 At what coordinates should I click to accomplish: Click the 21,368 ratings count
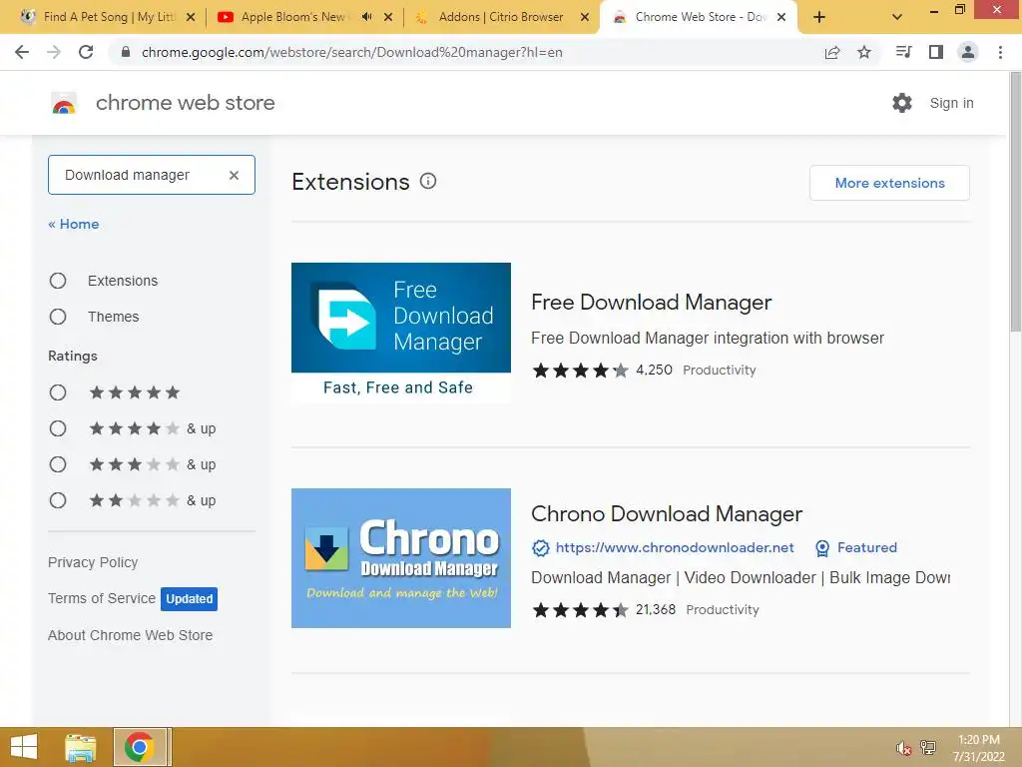pos(655,610)
